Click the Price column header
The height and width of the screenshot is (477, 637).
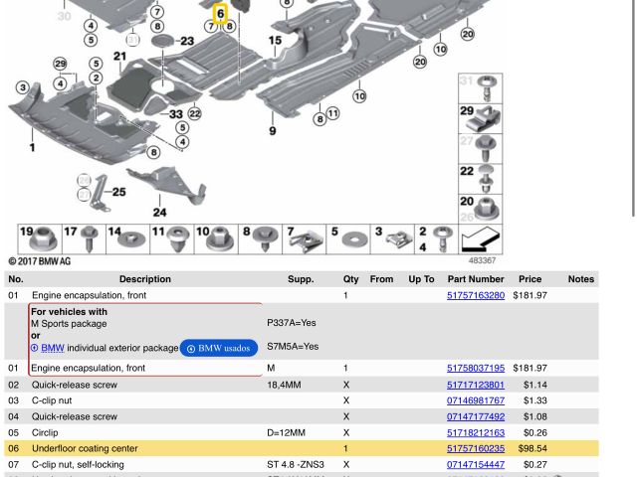[x=530, y=279]
